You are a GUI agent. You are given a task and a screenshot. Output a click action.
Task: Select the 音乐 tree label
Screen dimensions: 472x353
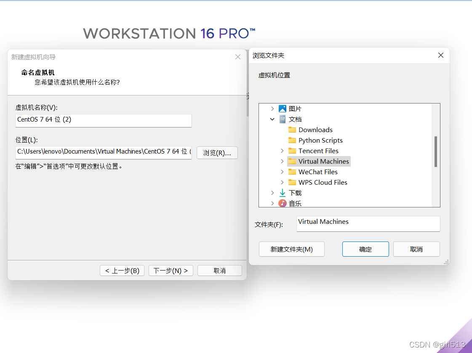(295, 203)
